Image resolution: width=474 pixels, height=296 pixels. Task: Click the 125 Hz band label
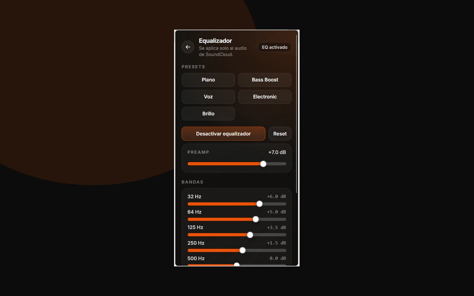[195, 228]
